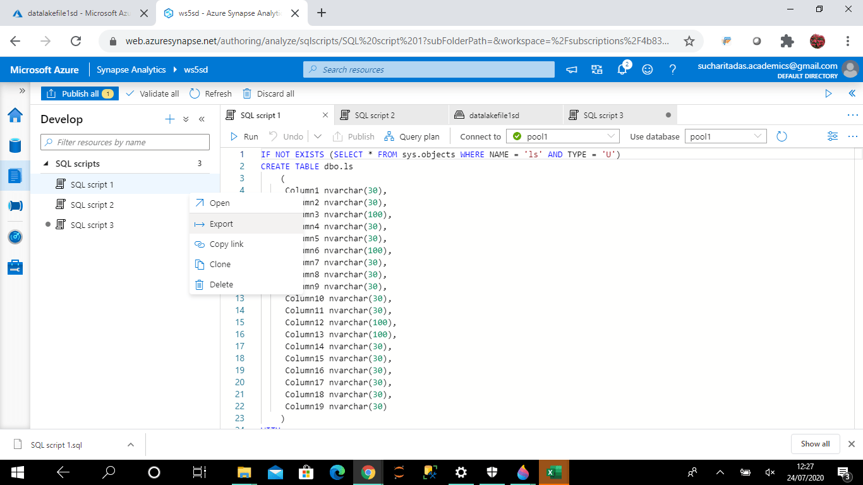
Task: Open the Integrate pipeline hub icon
Action: tap(15, 206)
